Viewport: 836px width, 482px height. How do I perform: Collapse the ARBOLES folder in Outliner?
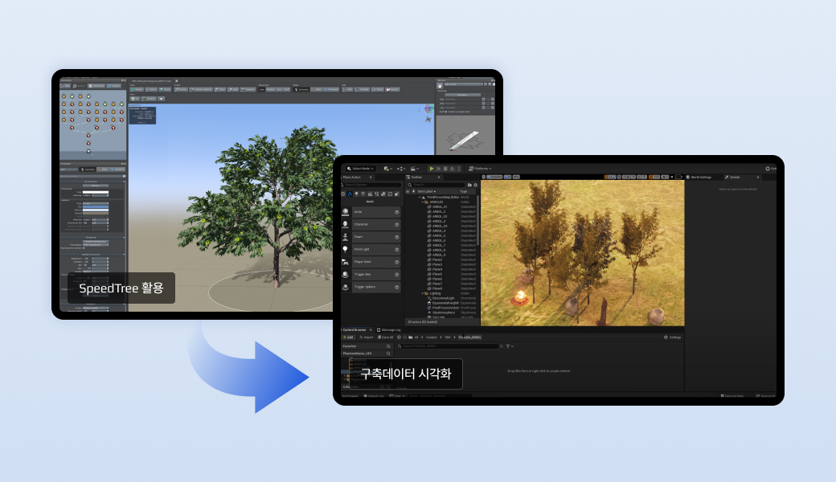coord(424,202)
